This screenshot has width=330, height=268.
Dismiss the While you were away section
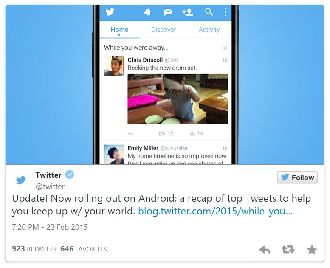coord(225,48)
